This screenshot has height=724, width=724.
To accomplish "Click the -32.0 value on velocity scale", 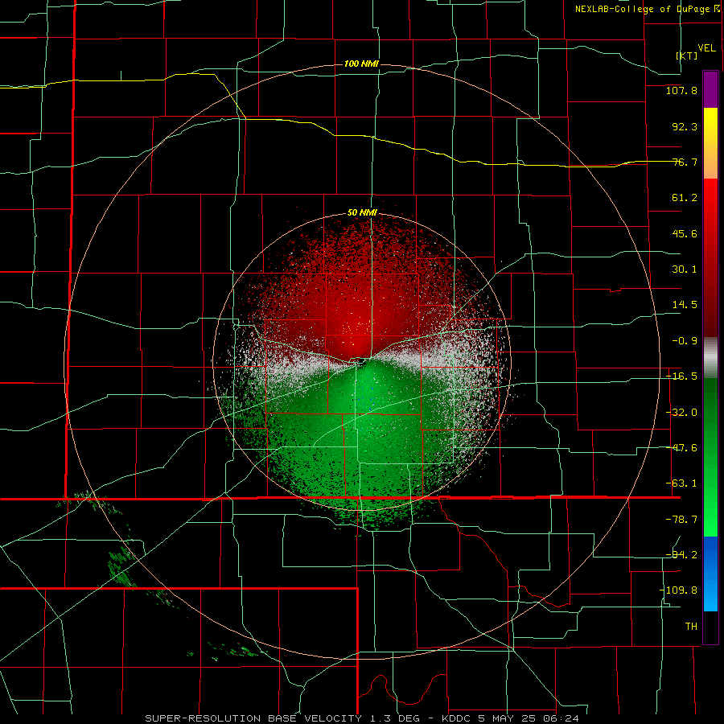I will tap(681, 413).
